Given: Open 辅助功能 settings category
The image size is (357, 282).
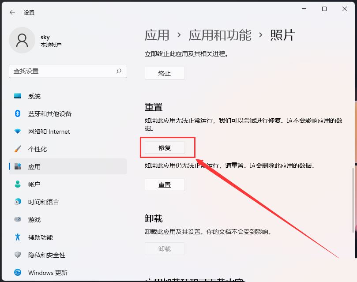Looking at the screenshot, I should [68, 237].
